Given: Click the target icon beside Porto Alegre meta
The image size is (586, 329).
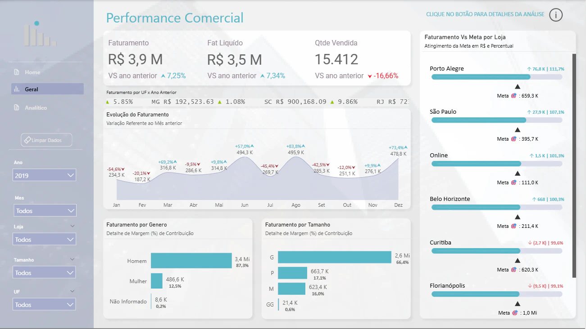Looking at the screenshot, I should tap(513, 96).
